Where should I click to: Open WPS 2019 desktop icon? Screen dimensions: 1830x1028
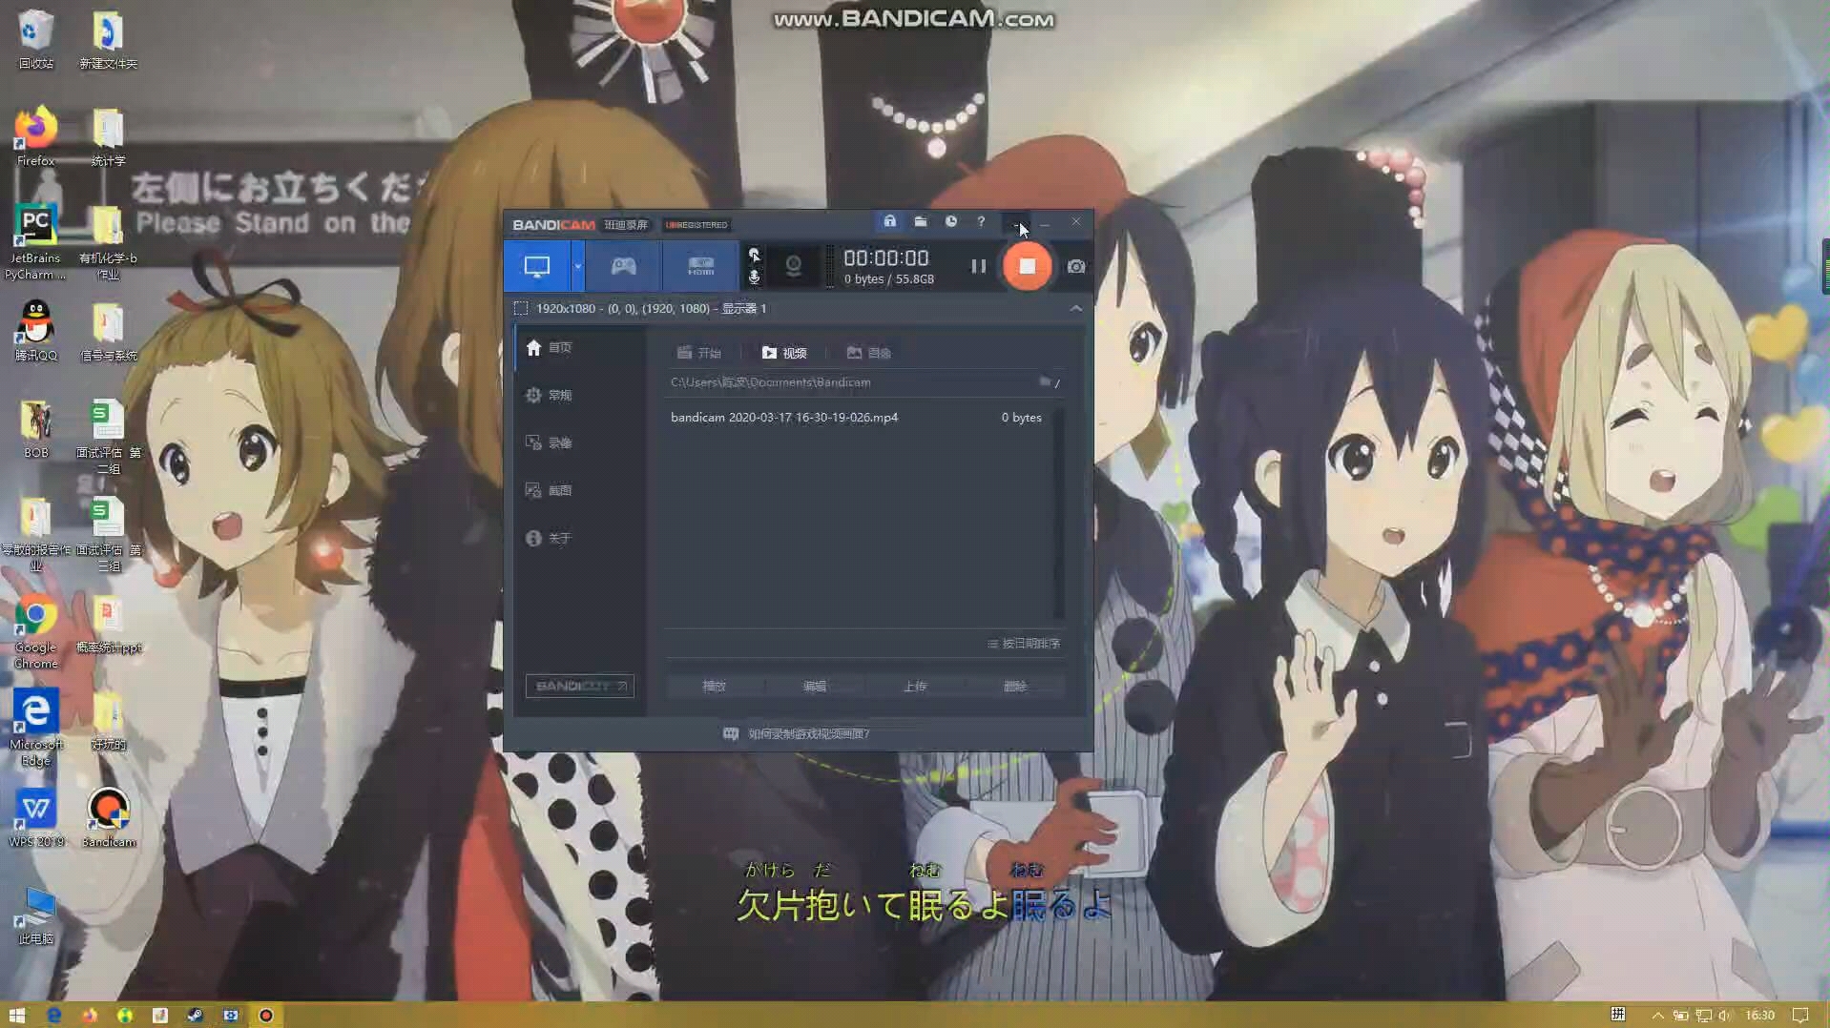tap(35, 817)
